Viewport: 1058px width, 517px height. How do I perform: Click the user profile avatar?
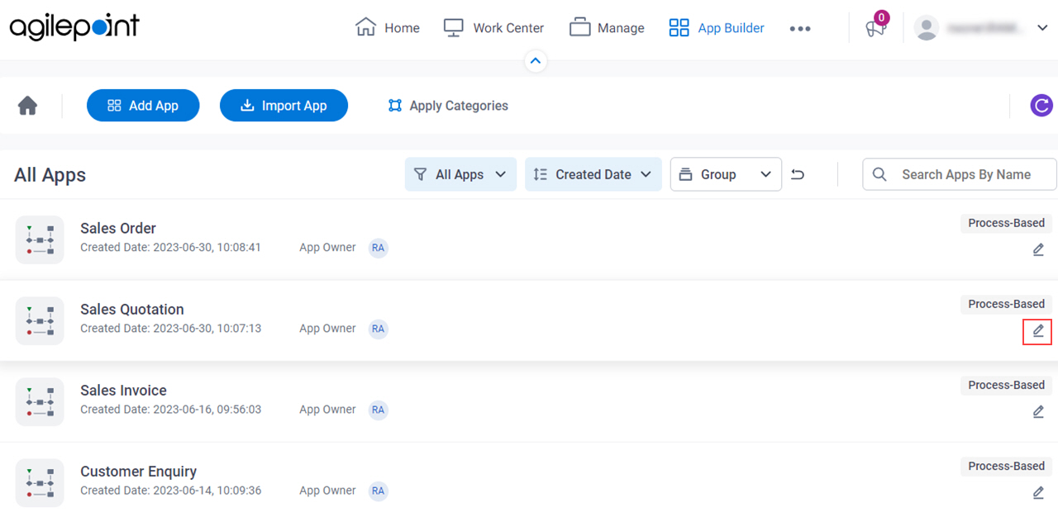point(927,27)
